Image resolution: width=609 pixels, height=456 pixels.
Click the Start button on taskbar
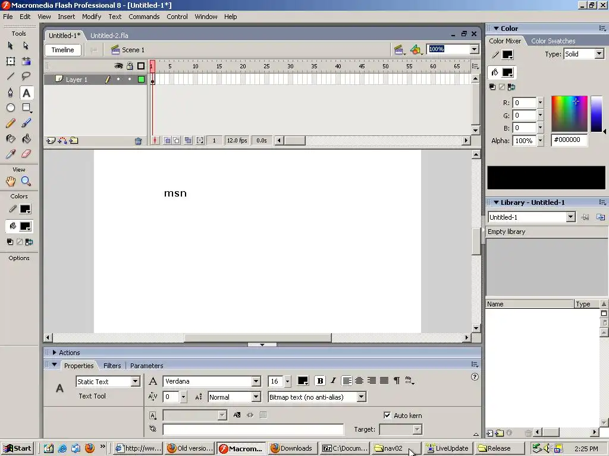[17, 448]
